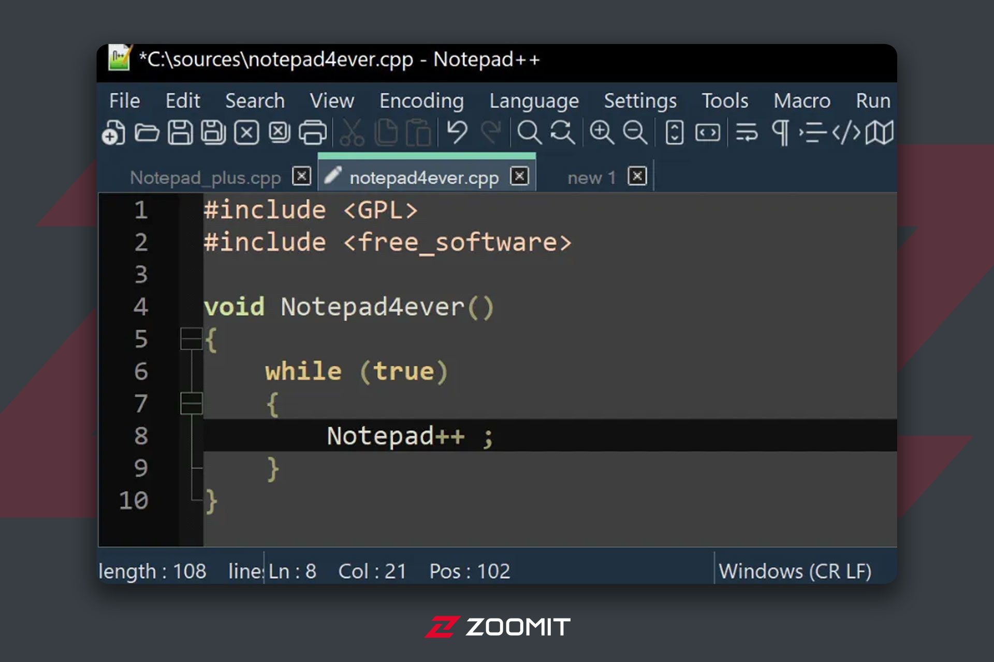Toggle Show All Characters pilcrow icon

tap(781, 132)
